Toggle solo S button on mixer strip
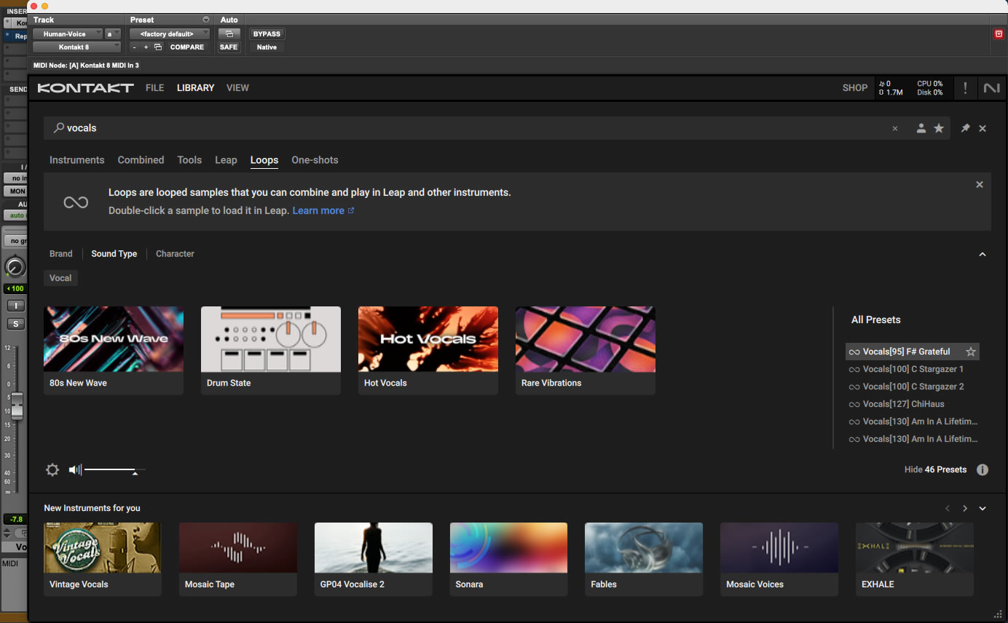This screenshot has width=1008, height=623. click(x=15, y=324)
